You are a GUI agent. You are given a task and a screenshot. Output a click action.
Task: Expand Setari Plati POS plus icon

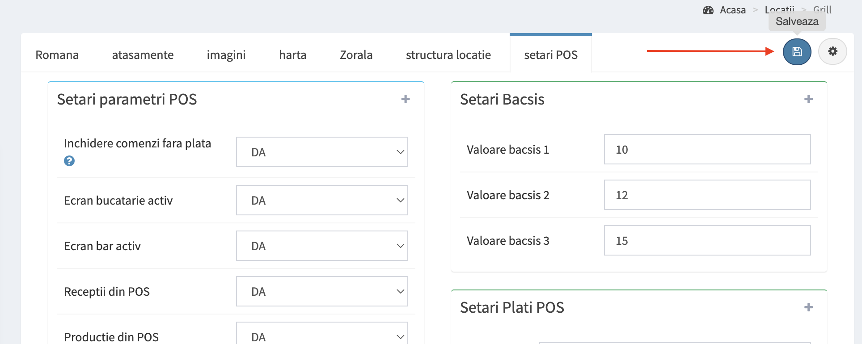click(x=808, y=307)
